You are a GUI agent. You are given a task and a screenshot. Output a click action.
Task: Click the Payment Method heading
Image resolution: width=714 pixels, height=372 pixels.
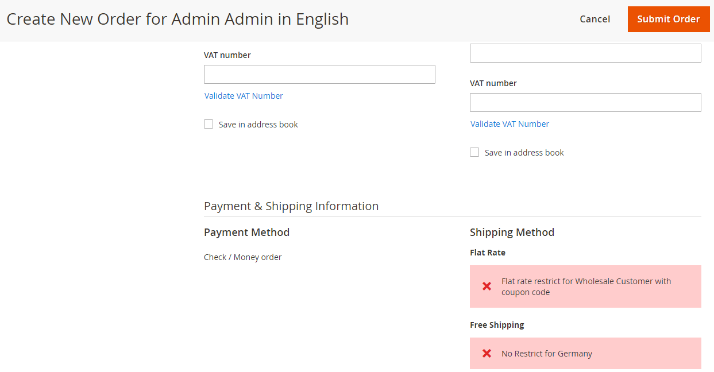coord(246,232)
